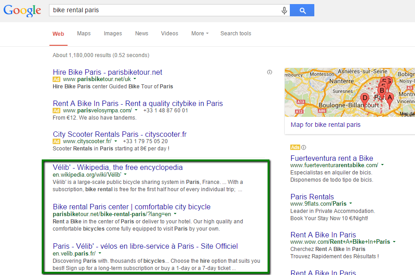Image resolution: width=415 pixels, height=275 pixels.
Task: Open the Videos tab
Action: pyautogui.click(x=170, y=34)
